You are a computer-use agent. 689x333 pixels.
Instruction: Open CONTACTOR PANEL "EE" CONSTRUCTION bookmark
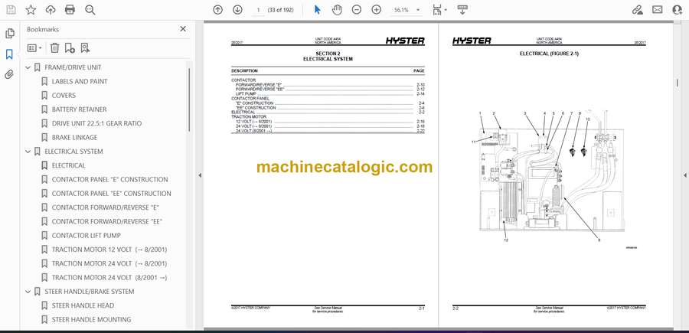[112, 194]
